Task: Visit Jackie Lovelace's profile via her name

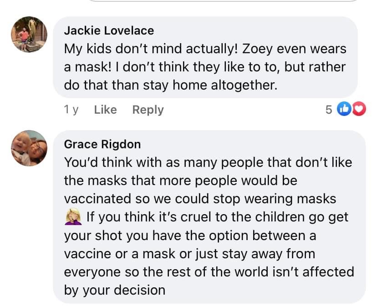Action: [x=109, y=30]
